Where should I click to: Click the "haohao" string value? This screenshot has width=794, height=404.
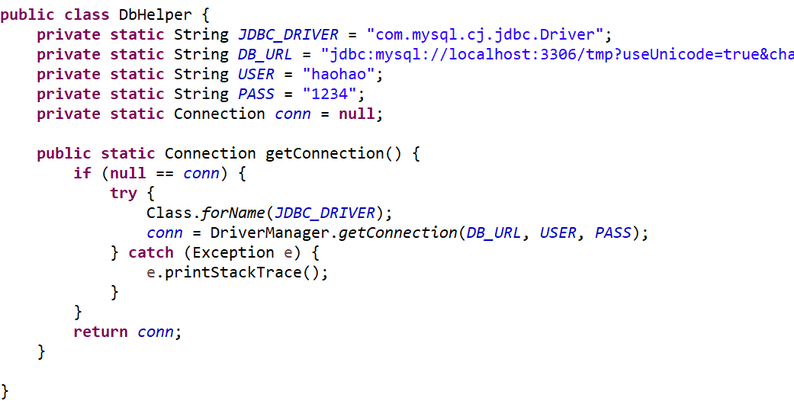[x=338, y=75]
